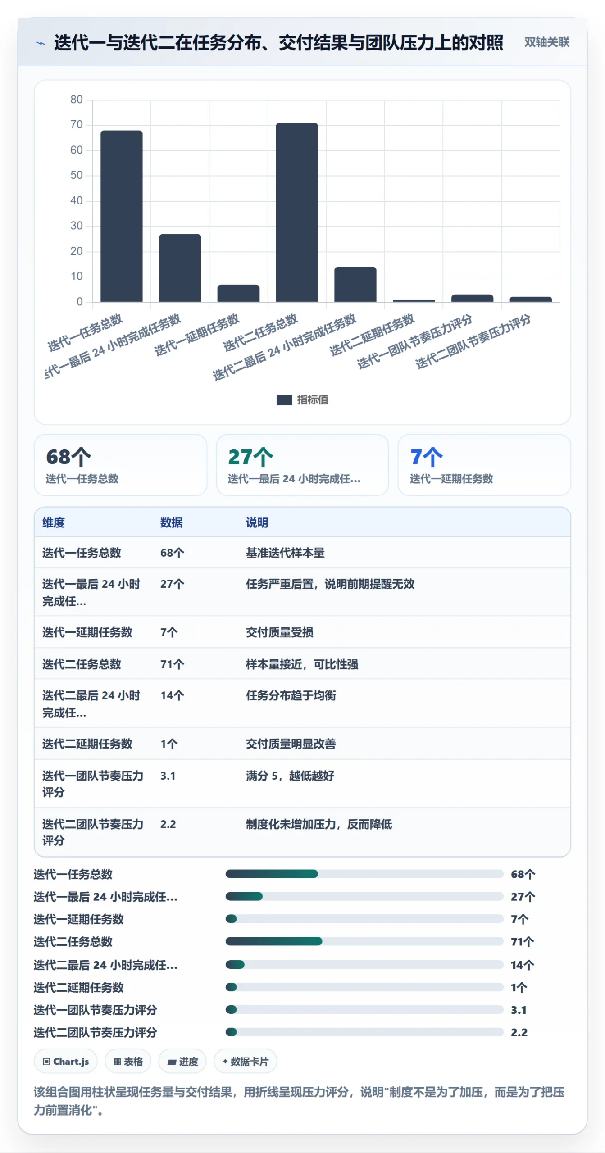The image size is (605, 1153).
Task: Select the table cell 满分 5，越低越好
Action: (x=290, y=776)
